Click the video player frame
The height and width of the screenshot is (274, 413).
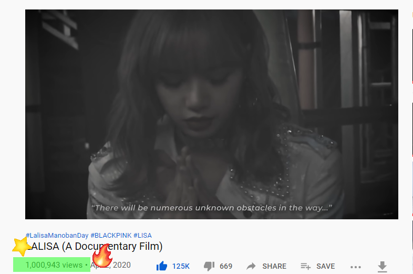(212, 114)
